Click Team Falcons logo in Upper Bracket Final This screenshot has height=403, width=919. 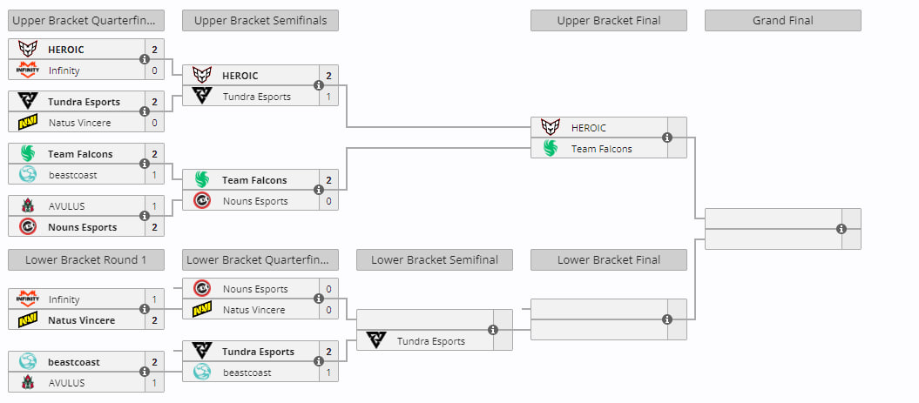pos(550,148)
